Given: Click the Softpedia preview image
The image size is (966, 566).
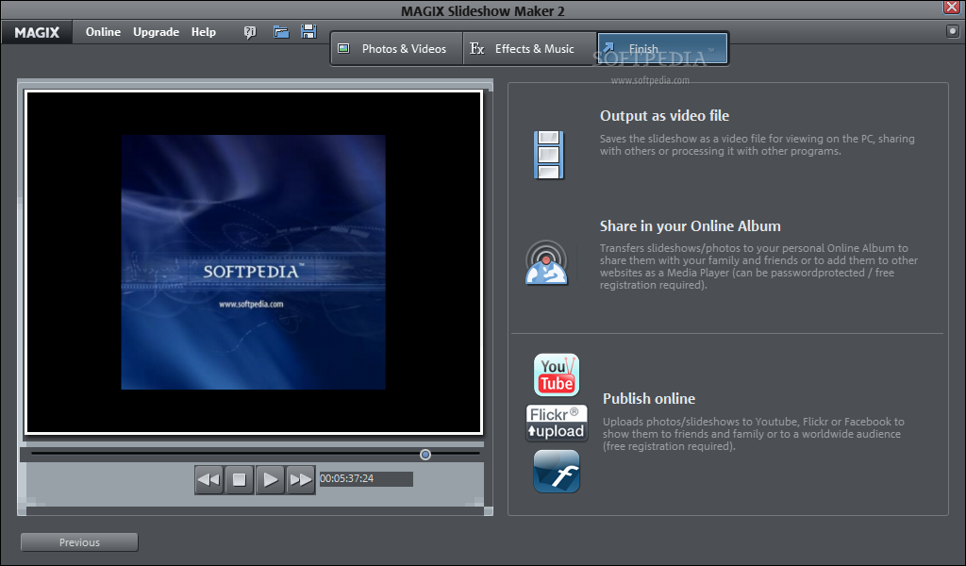Looking at the screenshot, I should point(253,261).
